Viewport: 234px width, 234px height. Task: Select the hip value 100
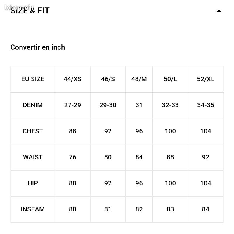click(x=170, y=183)
